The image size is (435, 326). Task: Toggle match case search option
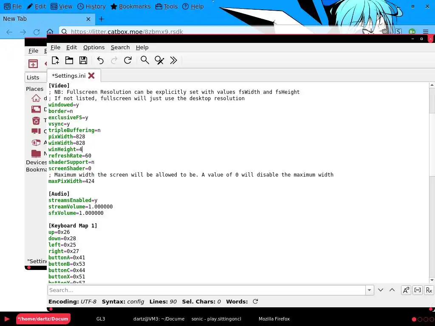point(406,290)
